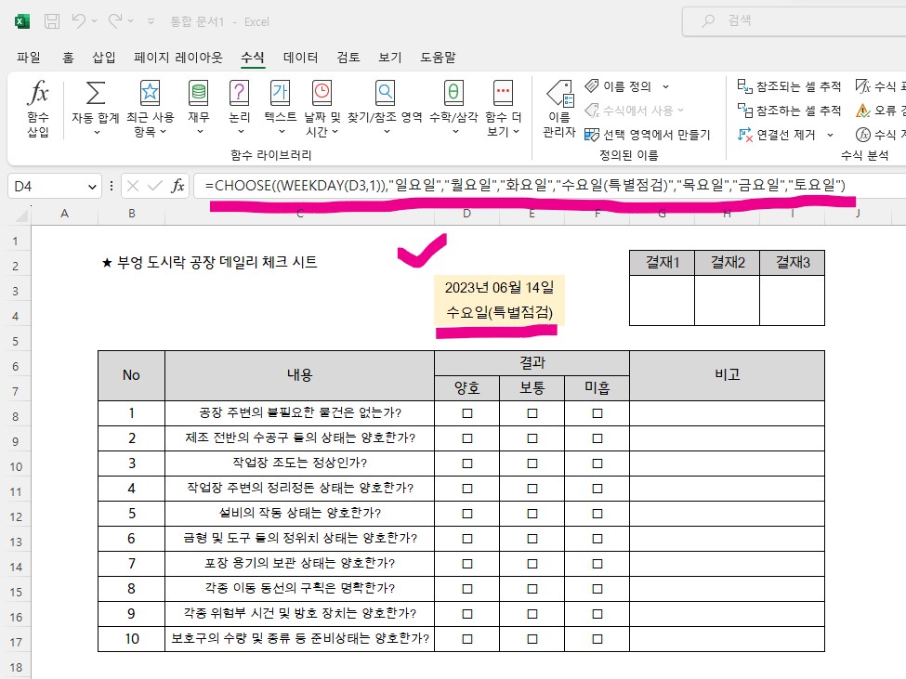This screenshot has width=906, height=679.
Task: Click Define Name (이름 정의) button
Action: [x=618, y=86]
